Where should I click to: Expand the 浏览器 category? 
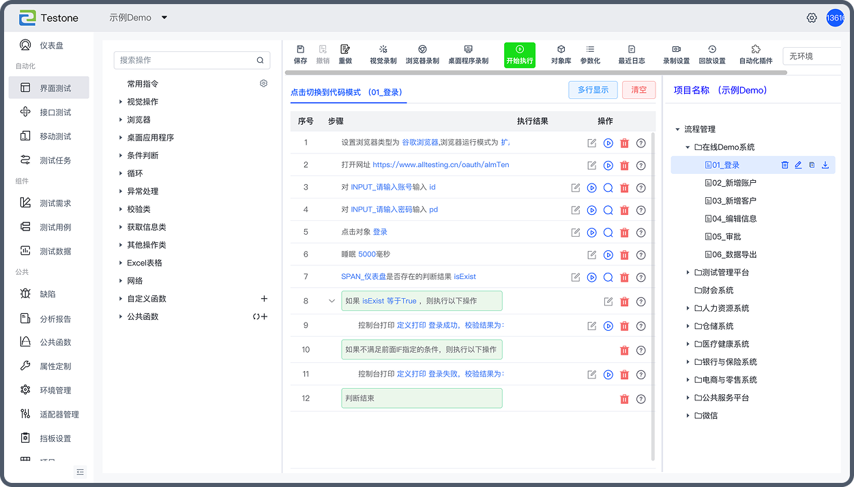coord(121,119)
